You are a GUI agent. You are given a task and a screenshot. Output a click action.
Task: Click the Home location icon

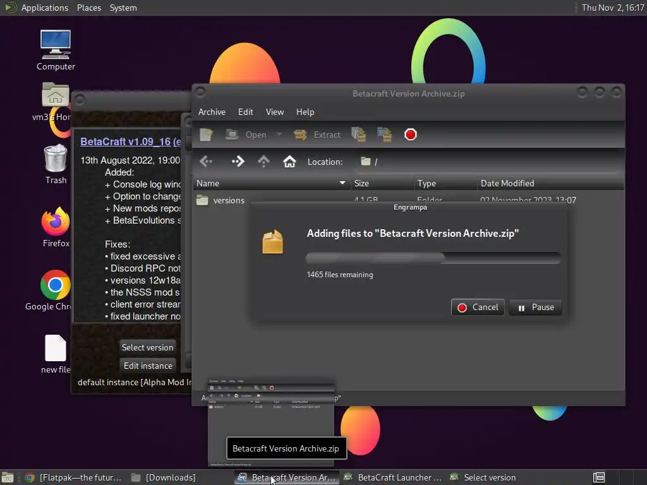point(289,161)
